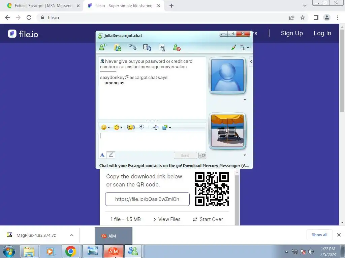Send a nudge icon
Image resolution: width=345 pixels, height=258 pixels.
coord(131,127)
